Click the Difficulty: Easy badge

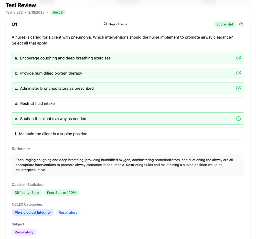pos(27,192)
